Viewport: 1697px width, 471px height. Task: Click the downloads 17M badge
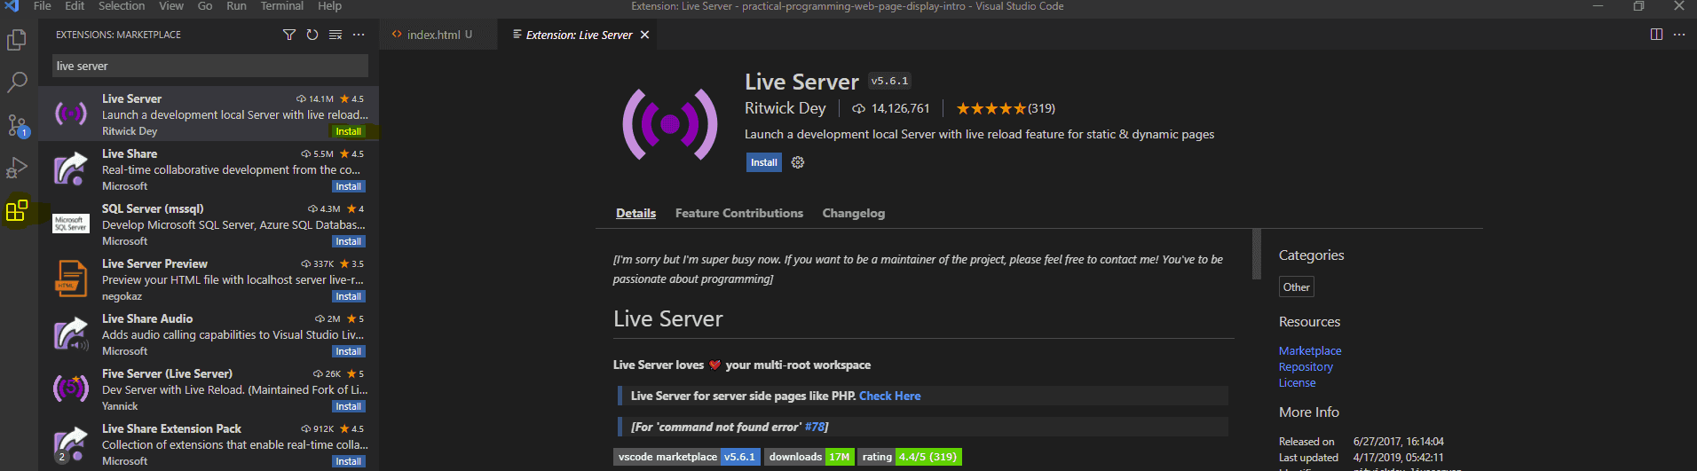(809, 457)
